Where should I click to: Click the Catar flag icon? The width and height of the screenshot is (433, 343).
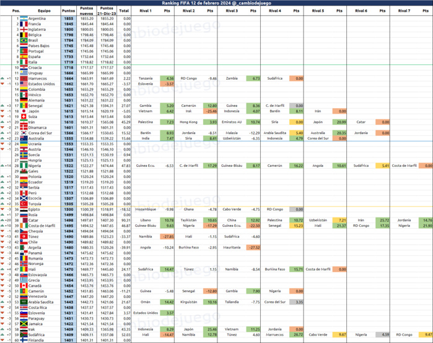(24, 220)
